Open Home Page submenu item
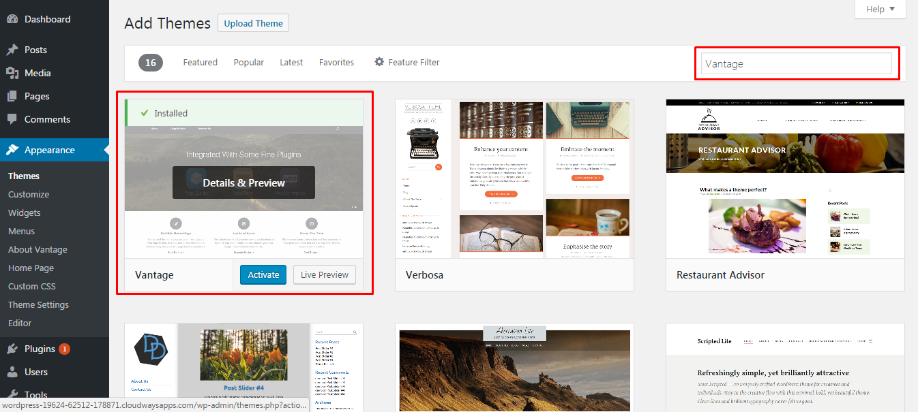This screenshot has height=412, width=918. 31,268
